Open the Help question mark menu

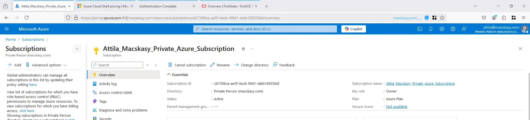point(453,29)
